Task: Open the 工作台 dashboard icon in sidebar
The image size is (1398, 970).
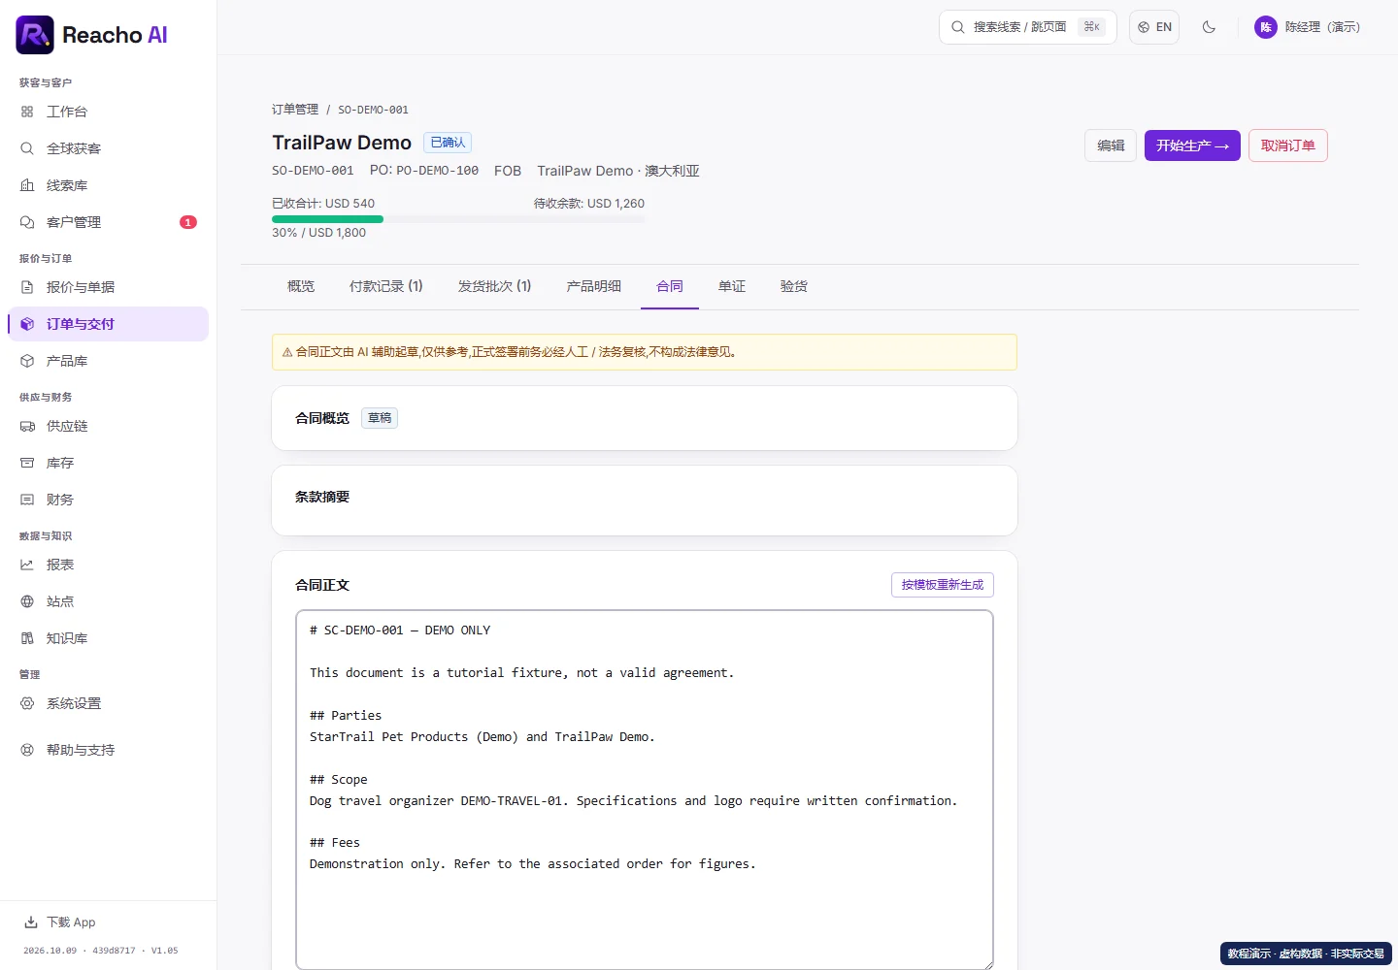Action: point(27,112)
